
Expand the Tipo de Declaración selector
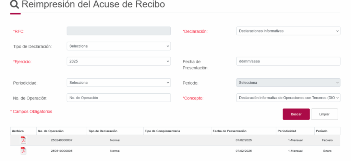point(119,46)
